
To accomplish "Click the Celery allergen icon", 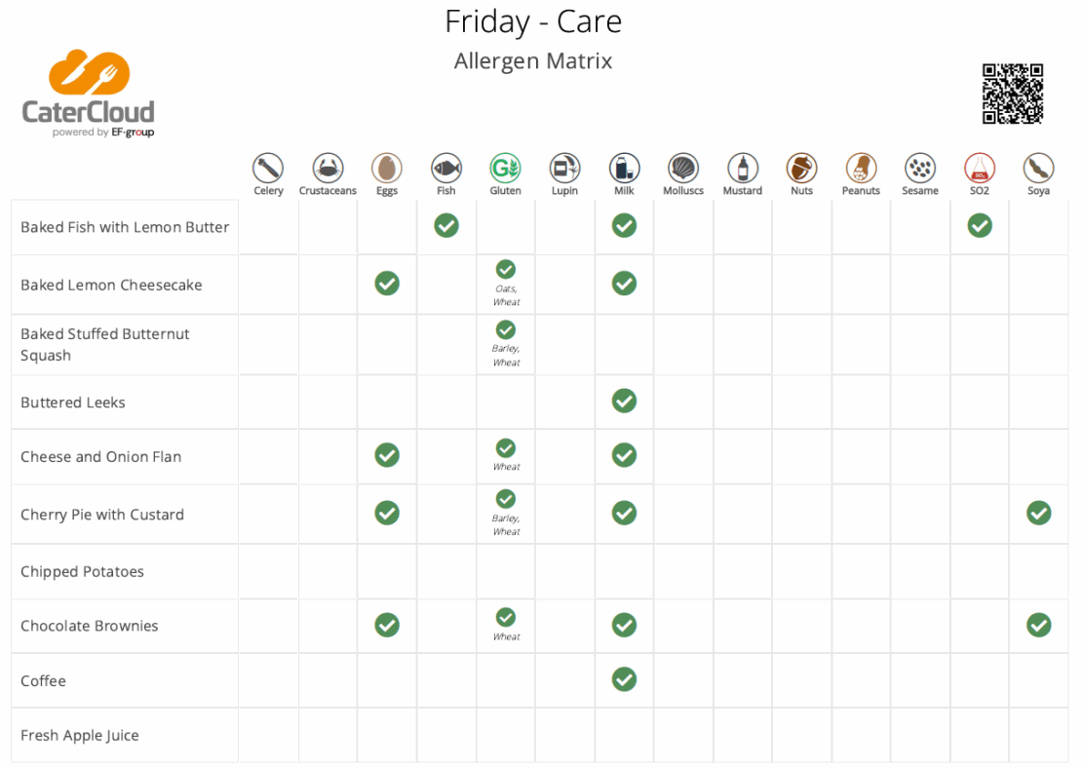I will pyautogui.click(x=268, y=168).
